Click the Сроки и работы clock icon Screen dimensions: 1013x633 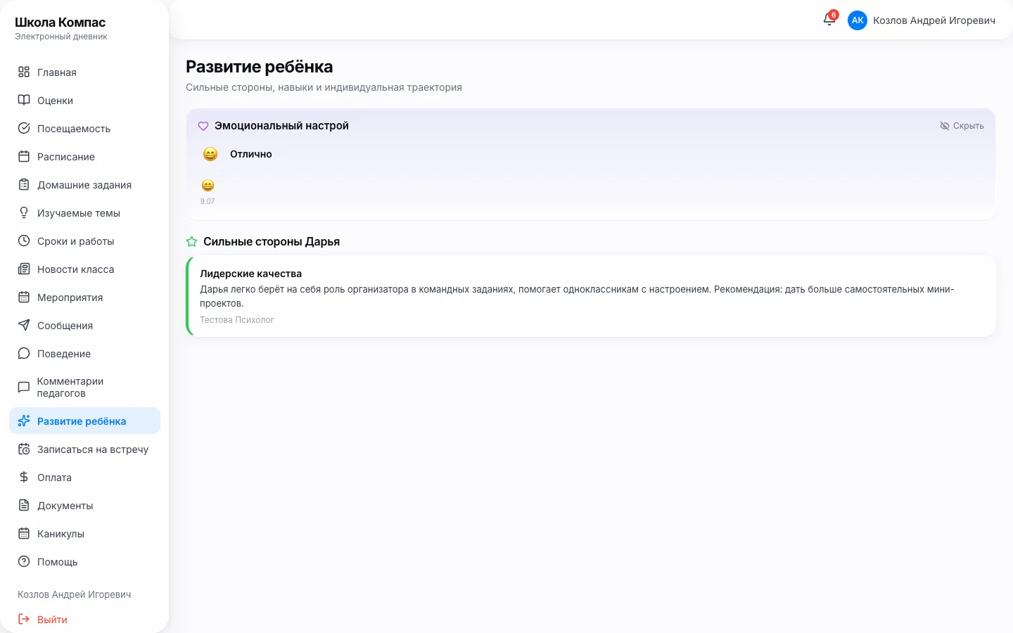coord(24,241)
